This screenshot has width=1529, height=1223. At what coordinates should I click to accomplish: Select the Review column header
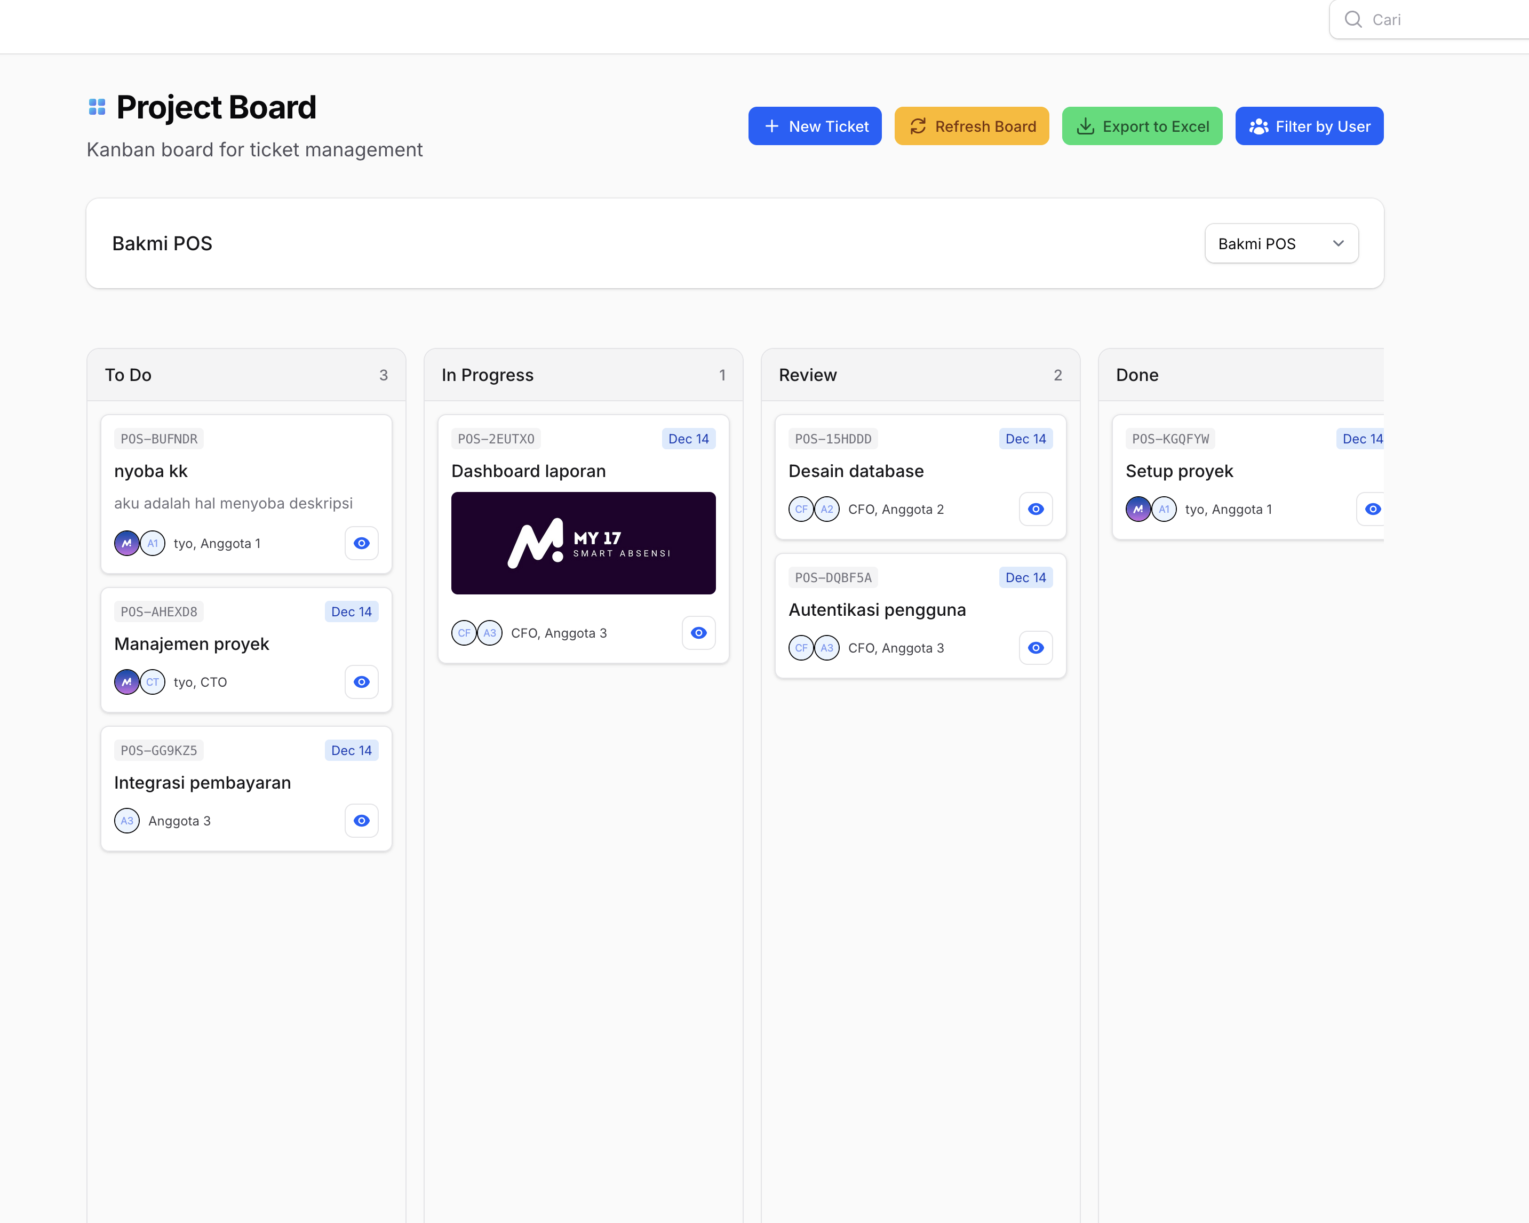[x=807, y=375]
